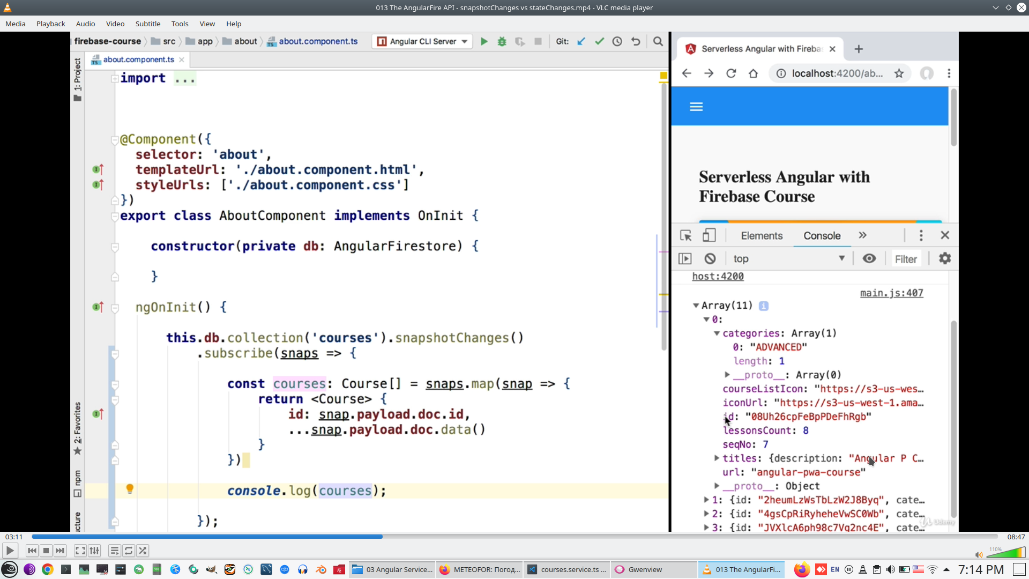The height and width of the screenshot is (579, 1029).
Task: Toggle fullscreen video mode
Action: (80, 551)
